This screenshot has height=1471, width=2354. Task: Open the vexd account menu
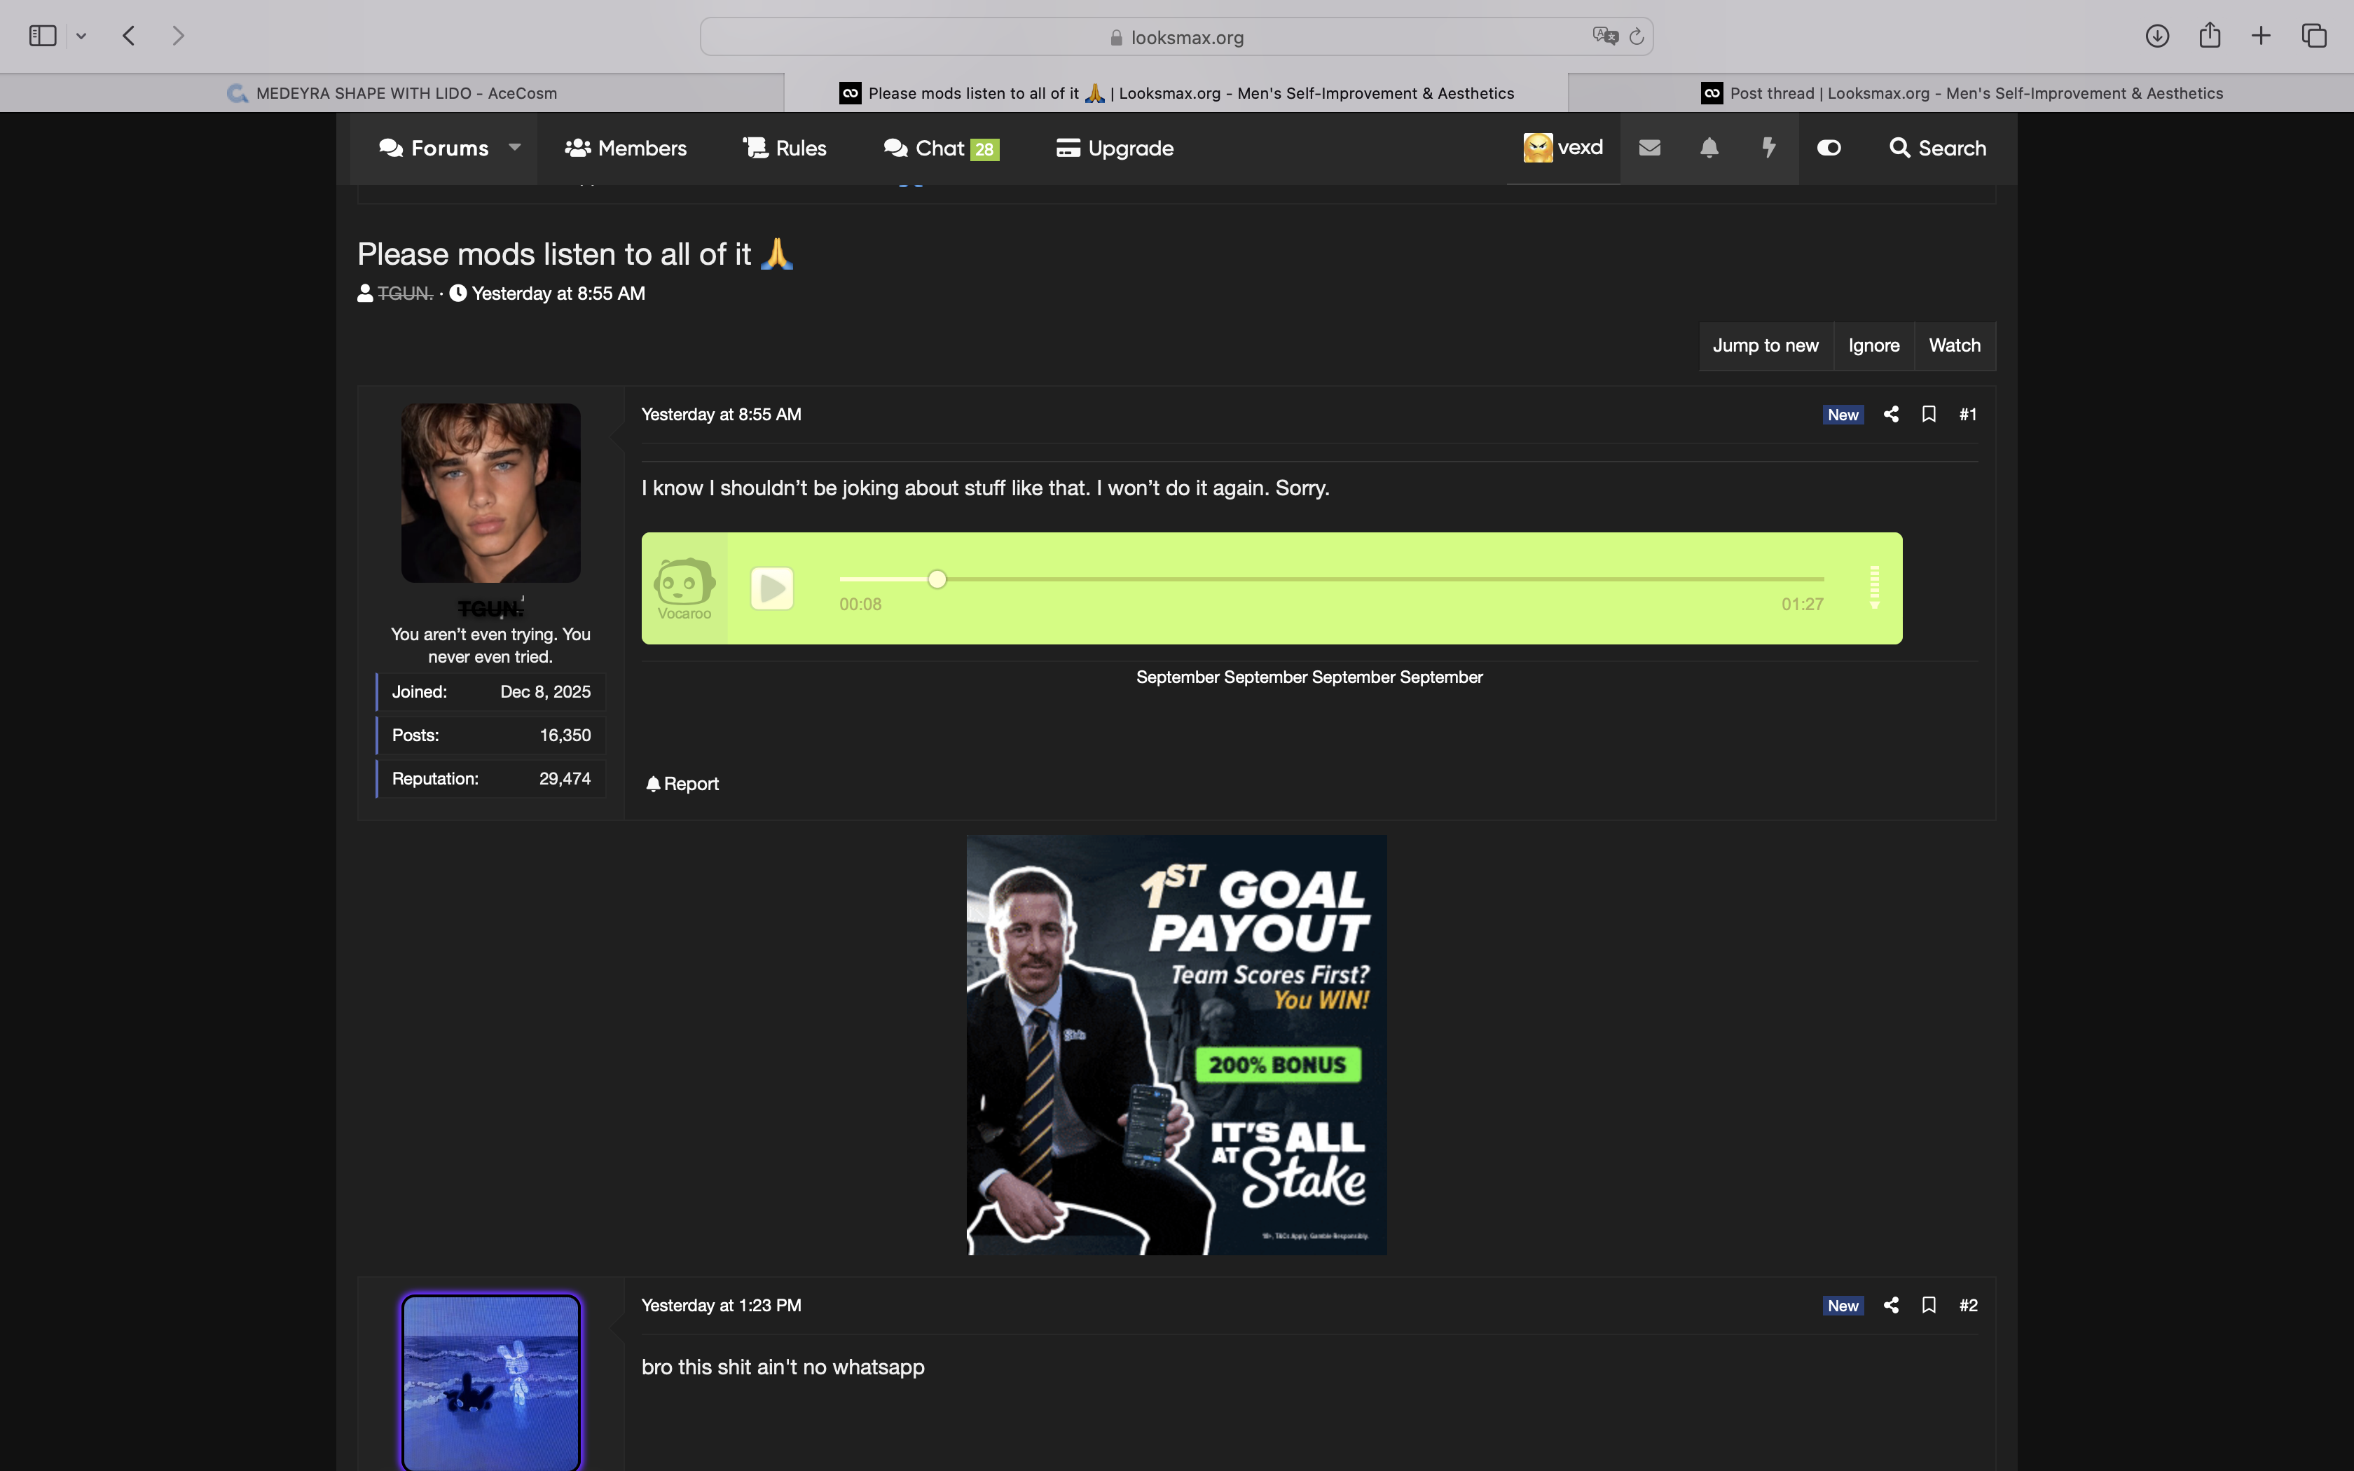pos(1563,148)
